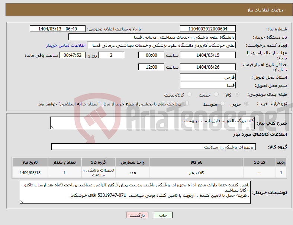293x225 pixels.
Task: Click the اطلاعات کالاهای مورد نیاز heading
Action: click(x=260, y=134)
